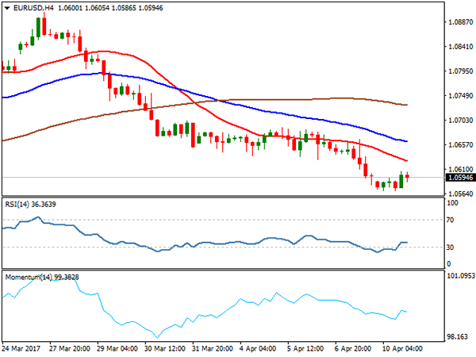Select the 31 Mar 20:00 time label
The image size is (476, 357).
212,348
